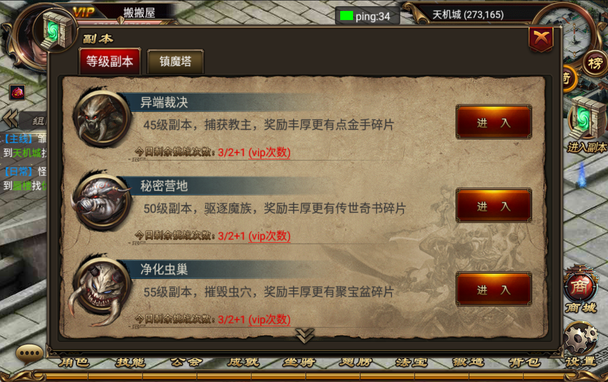The height and width of the screenshot is (382, 608).
Task: Switch to the 镇魔塔 tab
Action: pos(175,62)
